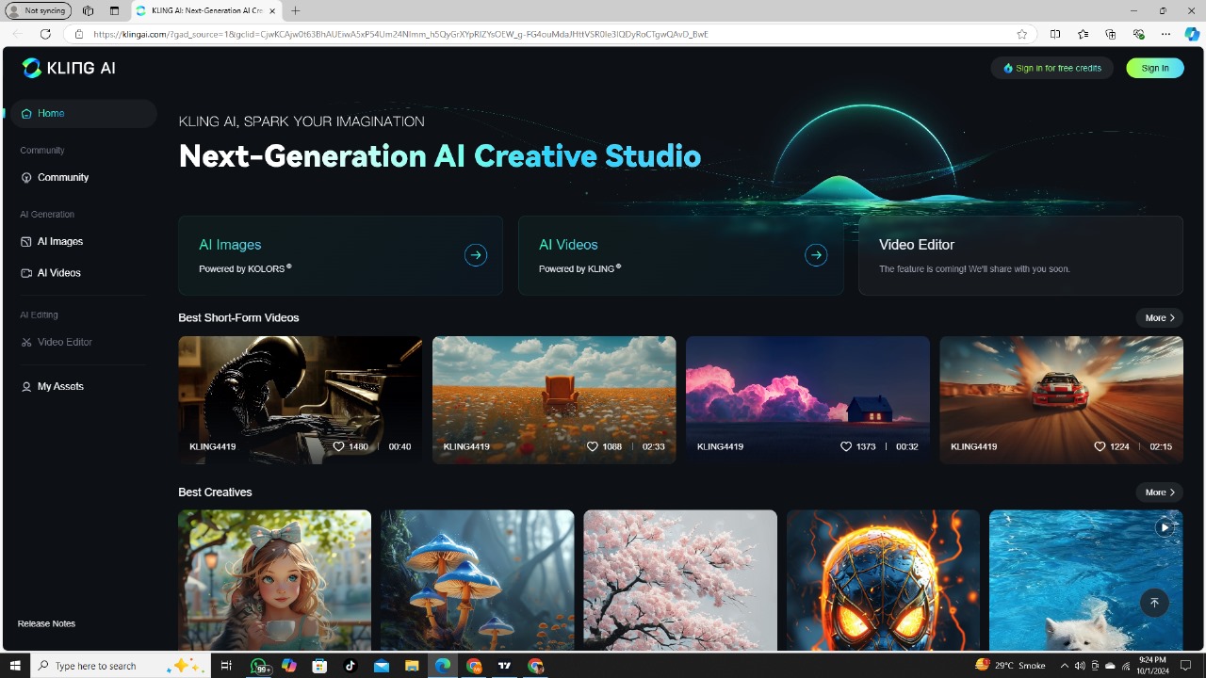
Task: Click the AI Videos card arrow icon
Action: click(x=816, y=255)
